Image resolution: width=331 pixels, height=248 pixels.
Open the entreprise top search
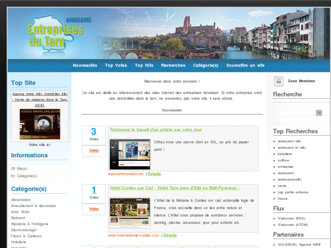[285, 167]
